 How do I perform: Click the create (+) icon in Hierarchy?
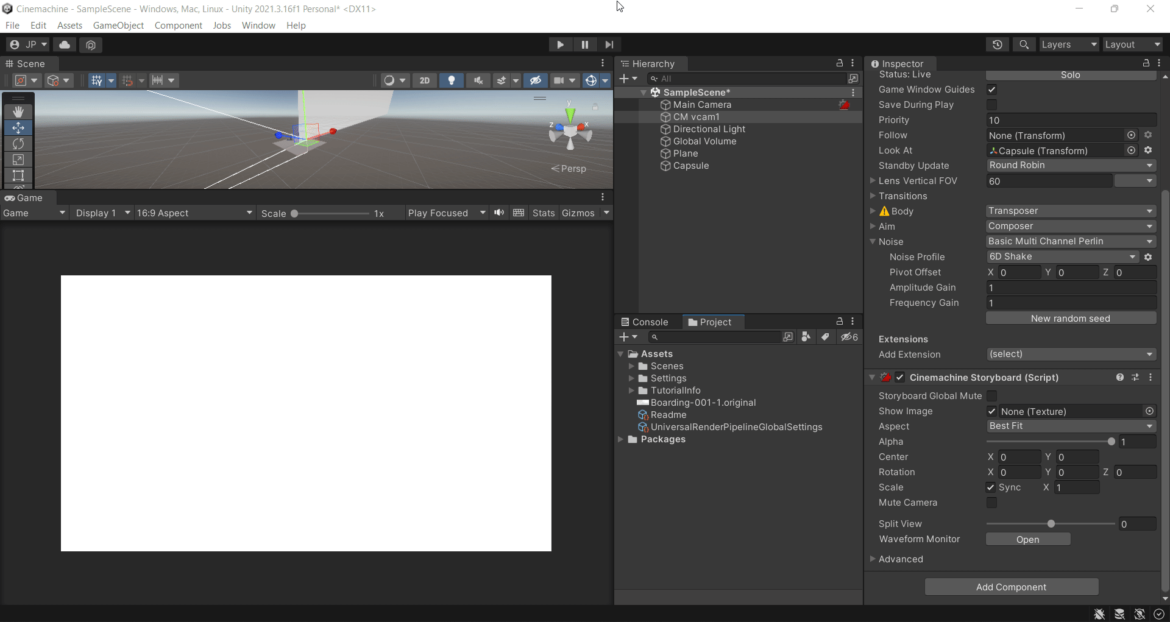626,79
